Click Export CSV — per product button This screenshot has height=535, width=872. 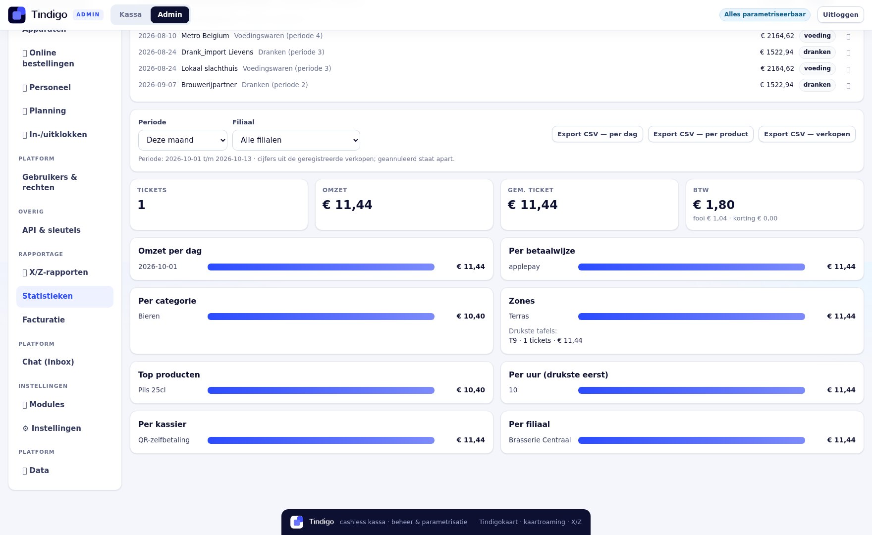click(701, 134)
